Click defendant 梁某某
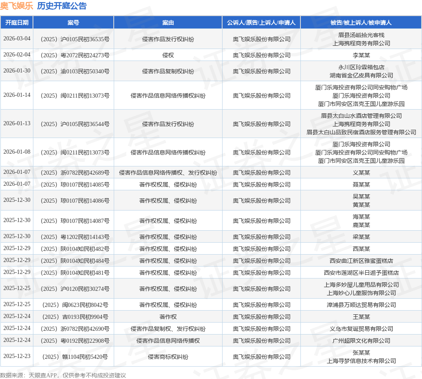This screenshot has width=422, height=379. coord(361,237)
